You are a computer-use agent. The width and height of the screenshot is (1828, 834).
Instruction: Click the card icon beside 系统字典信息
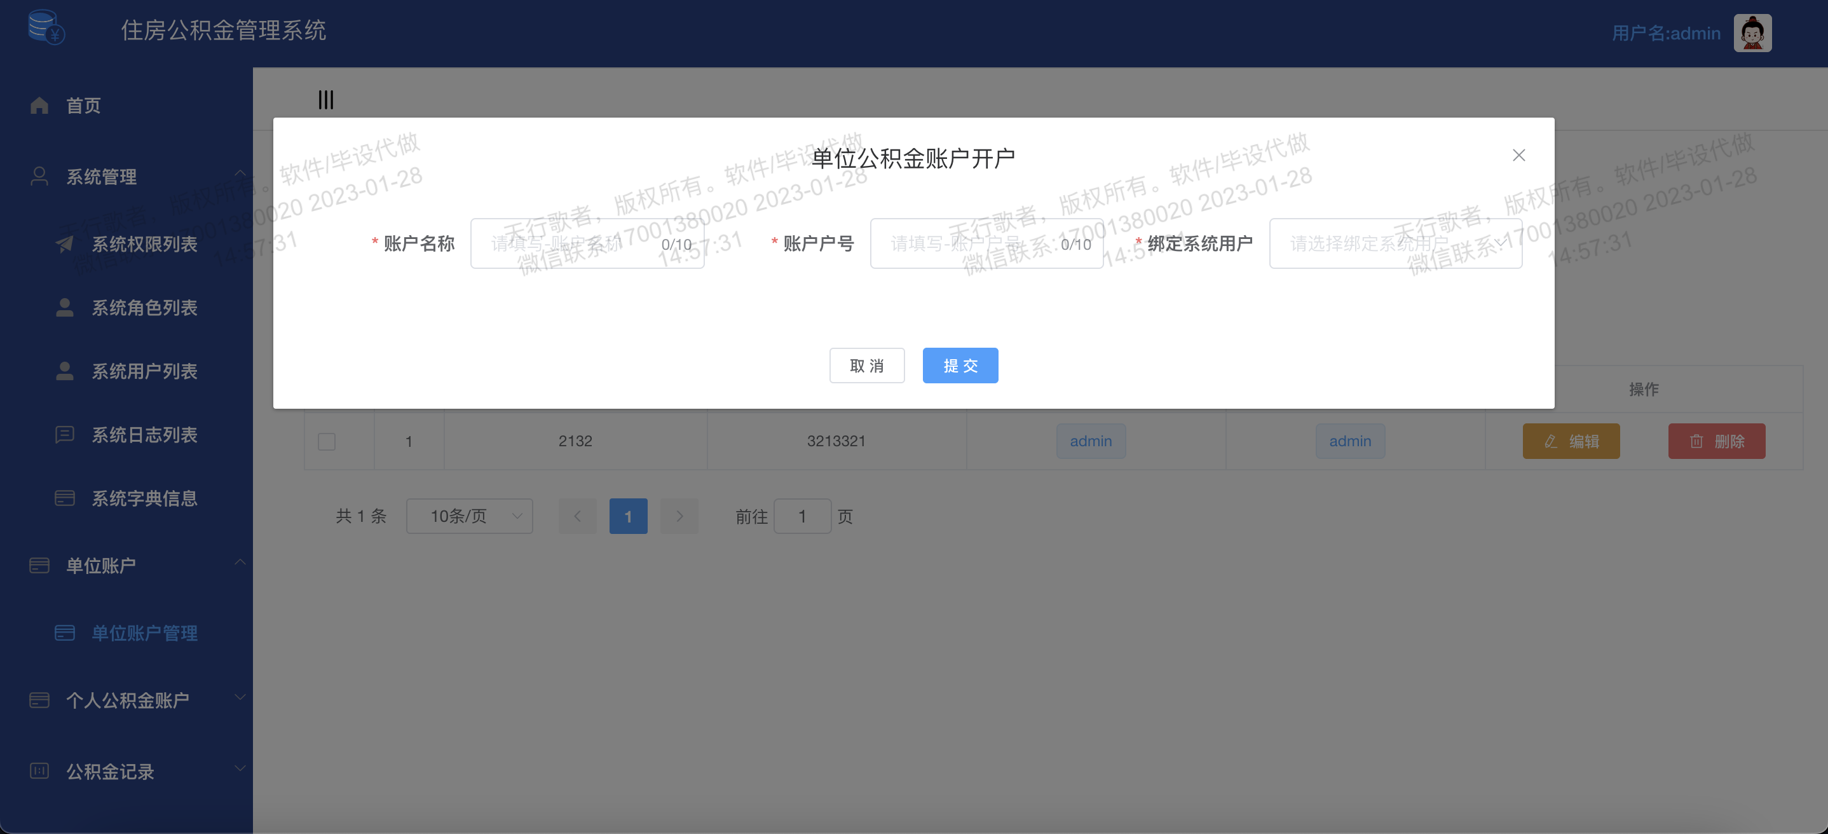pyautogui.click(x=65, y=498)
